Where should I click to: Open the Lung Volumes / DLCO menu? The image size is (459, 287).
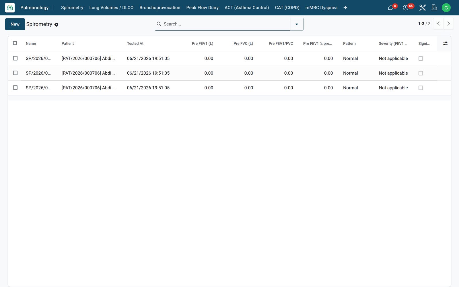point(111,7)
